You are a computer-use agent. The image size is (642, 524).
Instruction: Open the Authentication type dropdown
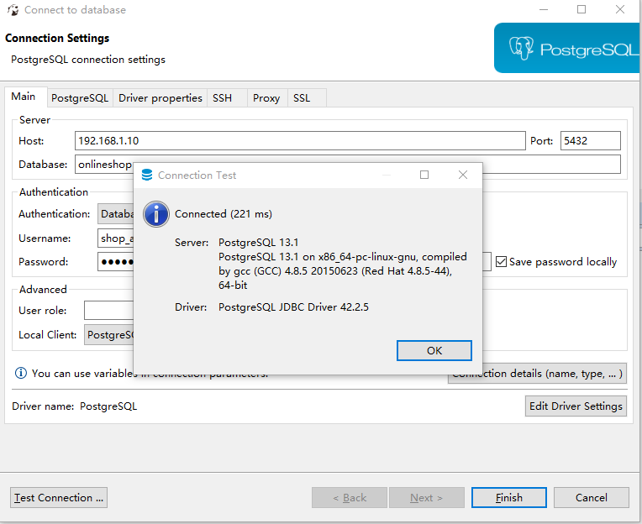[116, 214]
